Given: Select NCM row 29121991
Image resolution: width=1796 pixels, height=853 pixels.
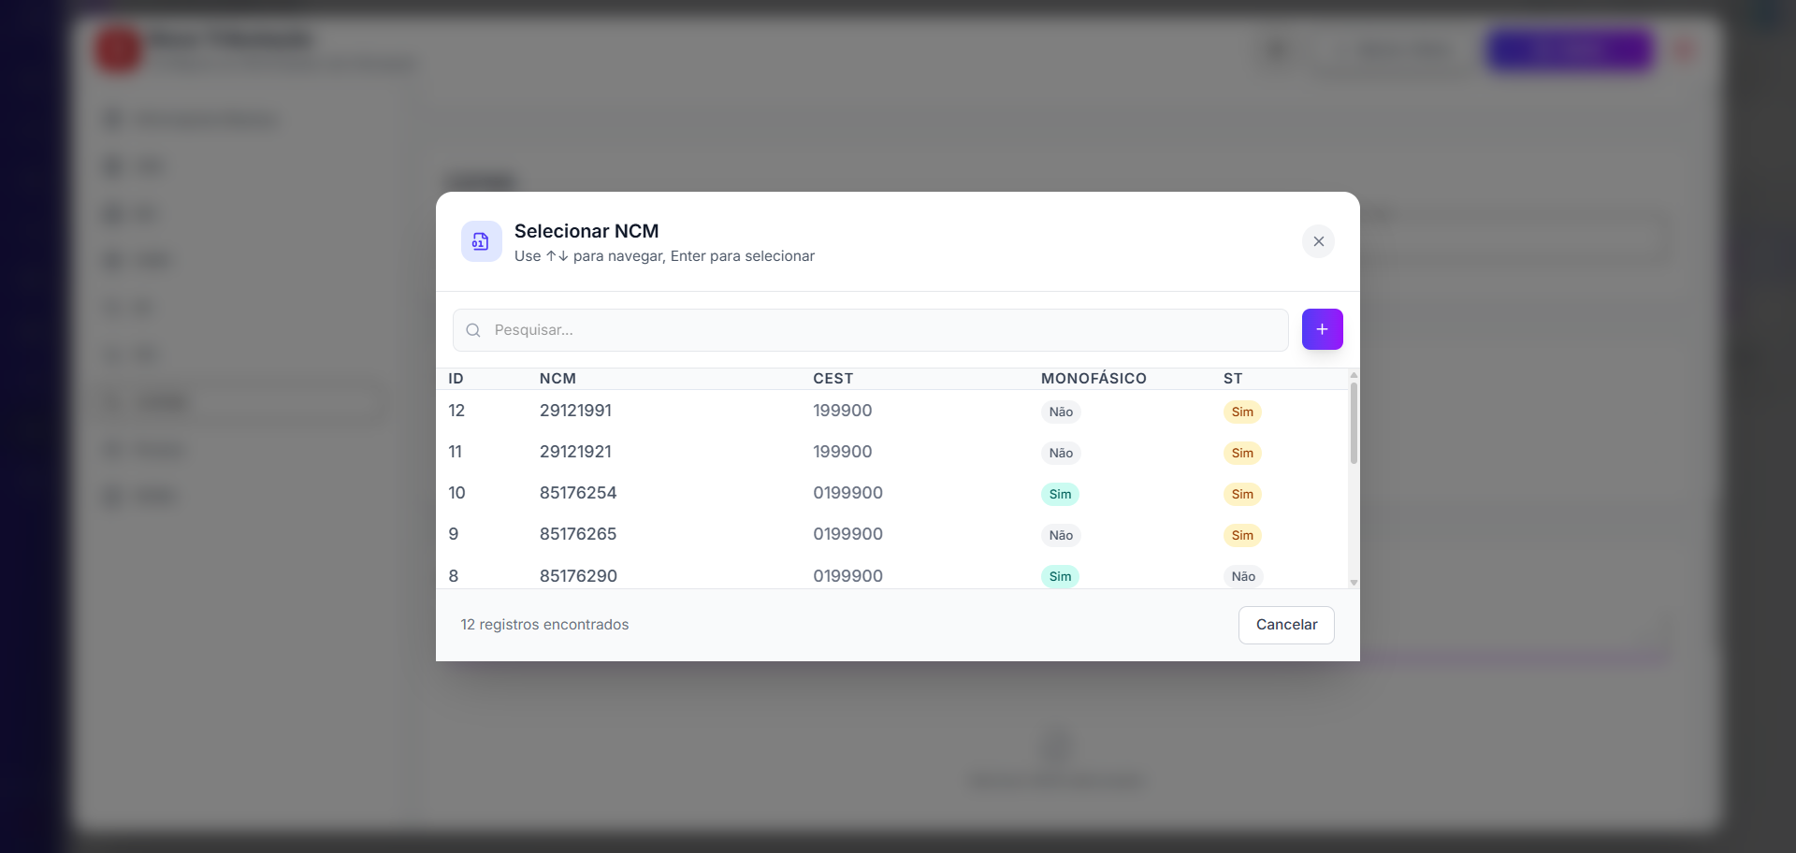Looking at the screenshot, I should (892, 411).
